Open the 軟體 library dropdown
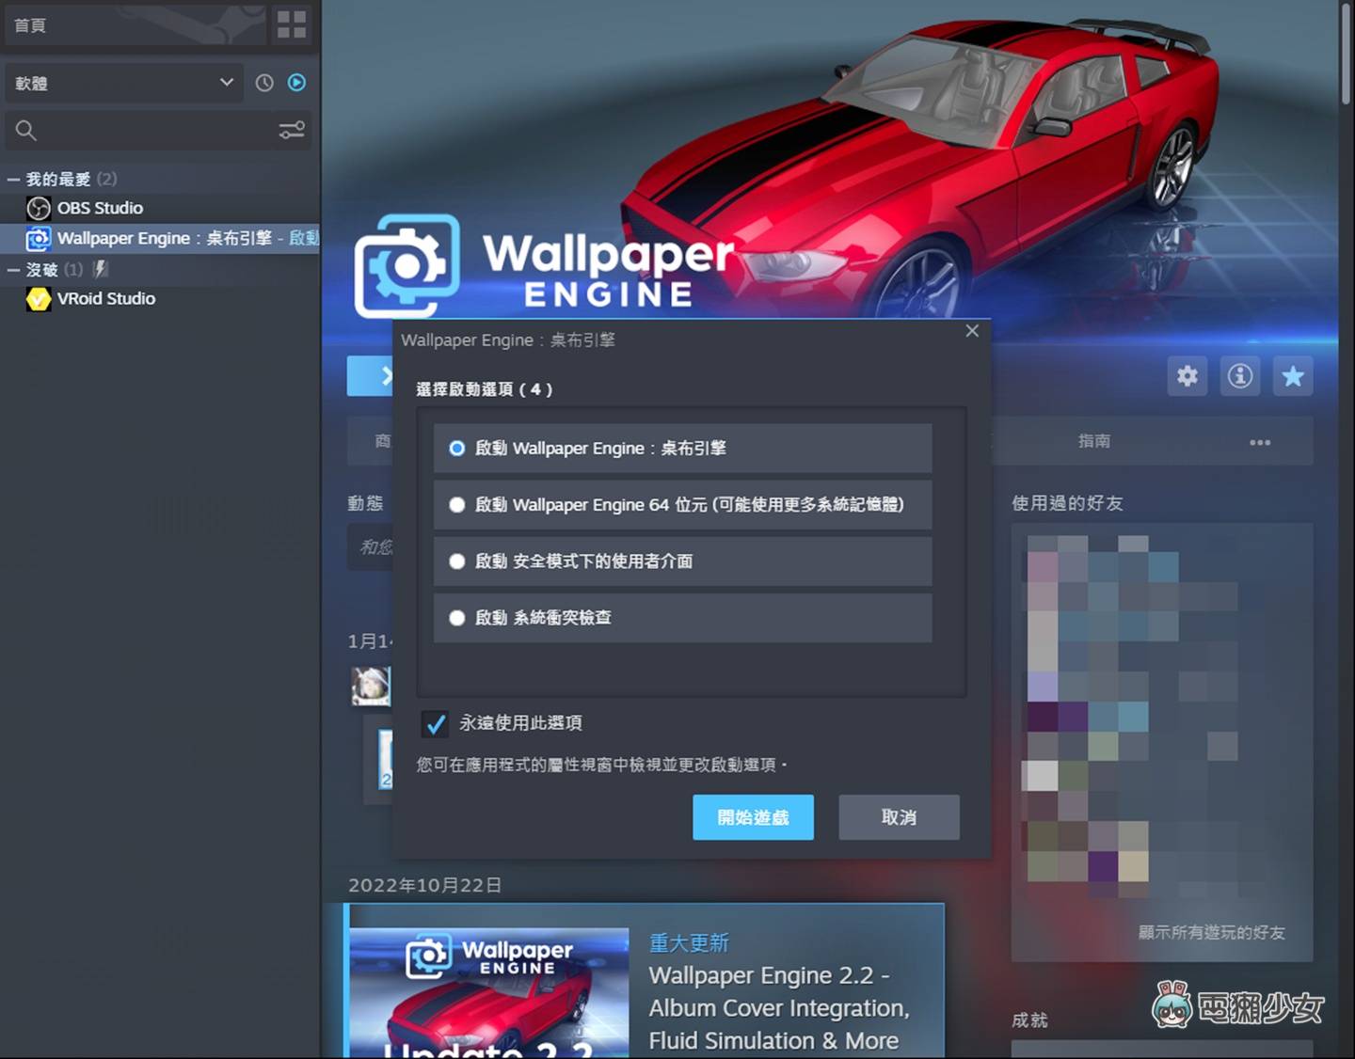The width and height of the screenshot is (1355, 1059). (124, 83)
